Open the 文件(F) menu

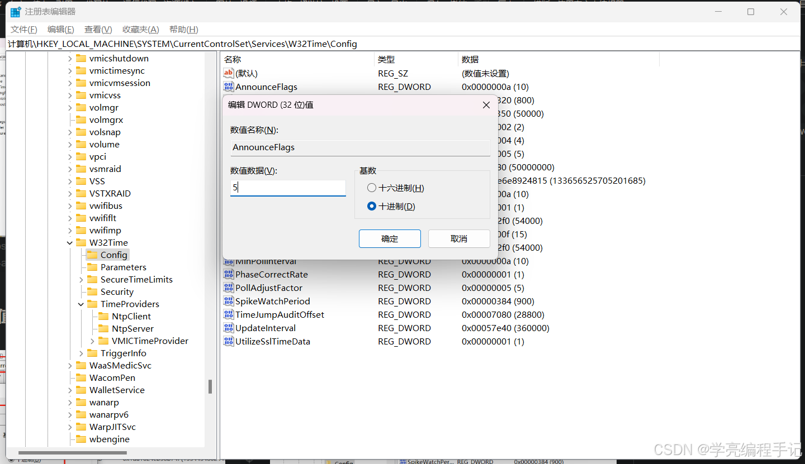pyautogui.click(x=24, y=30)
